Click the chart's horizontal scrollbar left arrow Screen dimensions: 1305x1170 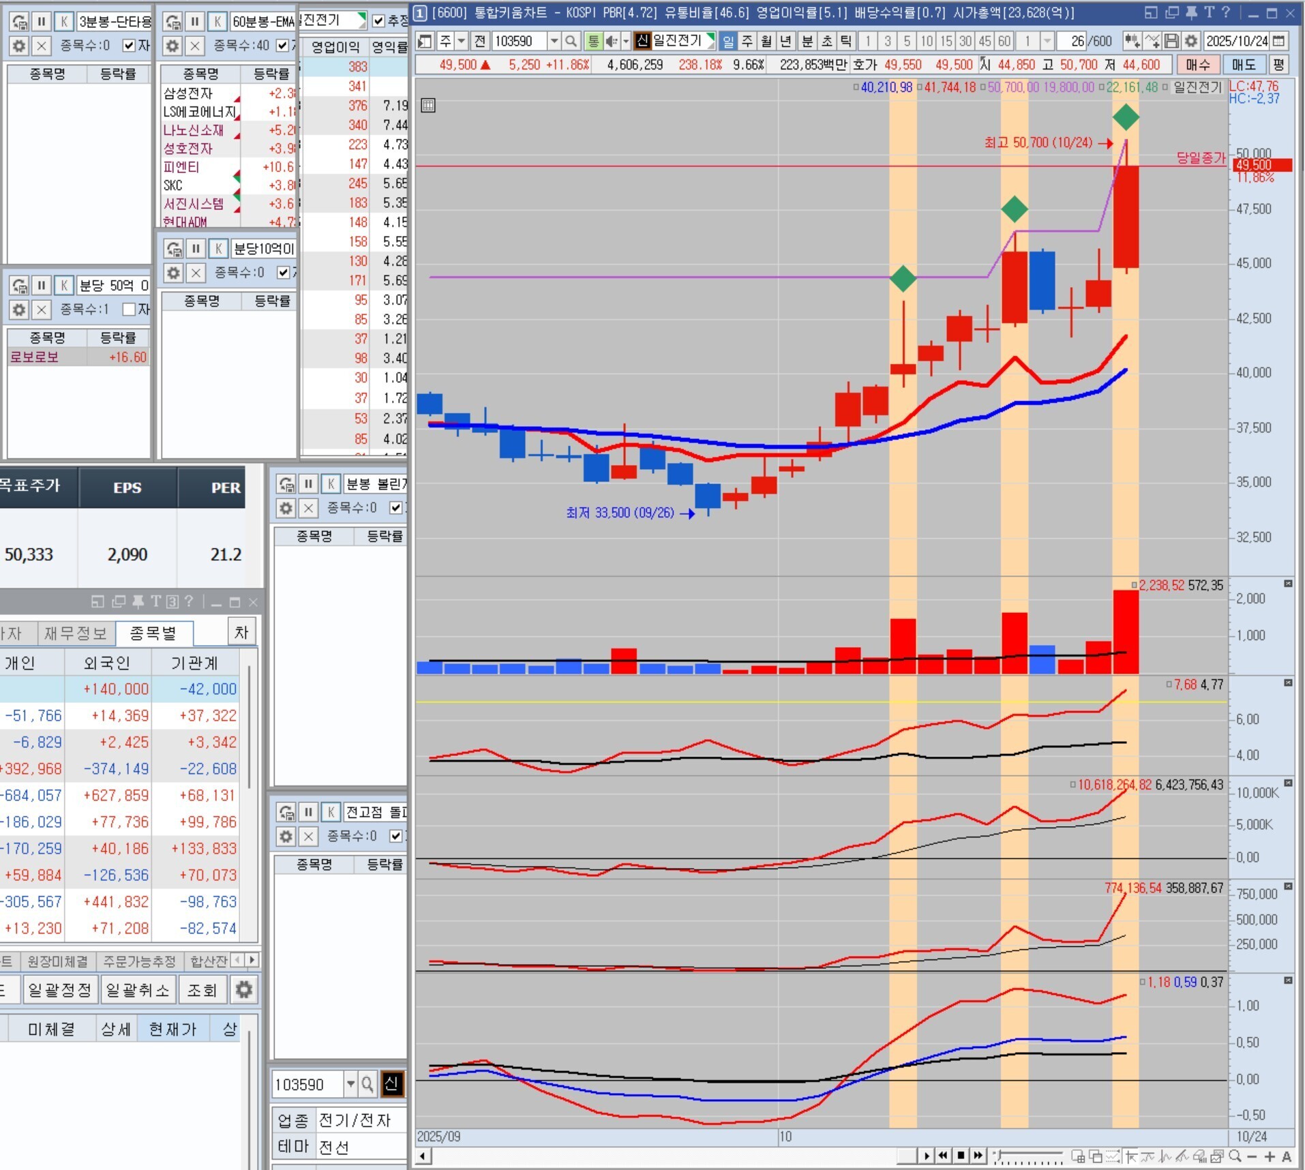tap(423, 1156)
